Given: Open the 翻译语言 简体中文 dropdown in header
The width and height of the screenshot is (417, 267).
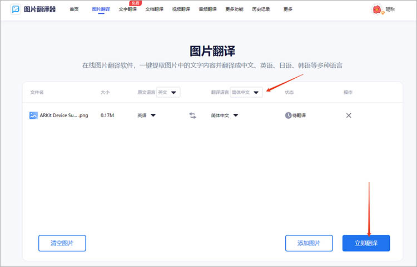Looking at the screenshot, I should (x=246, y=92).
